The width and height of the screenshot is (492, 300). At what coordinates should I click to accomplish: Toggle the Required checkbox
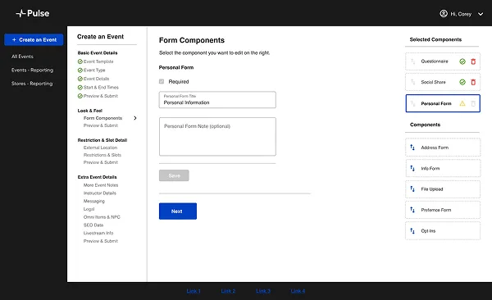point(162,82)
